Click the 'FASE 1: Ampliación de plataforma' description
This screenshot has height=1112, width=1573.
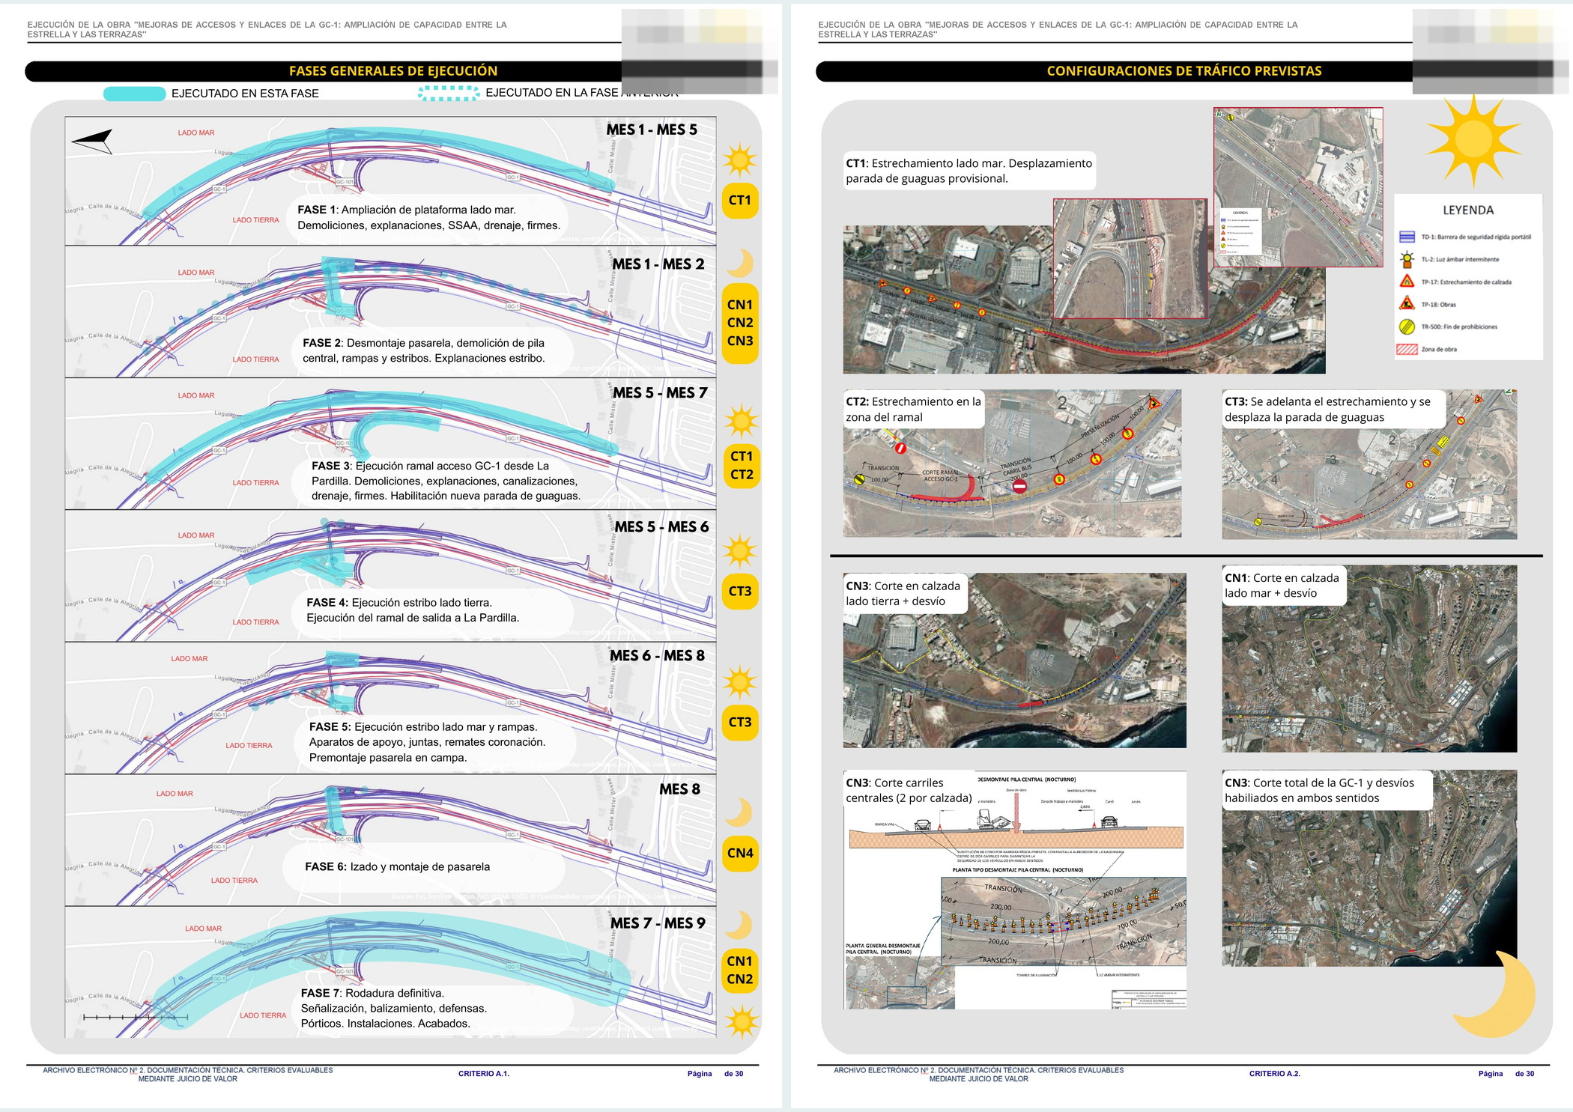428,218
